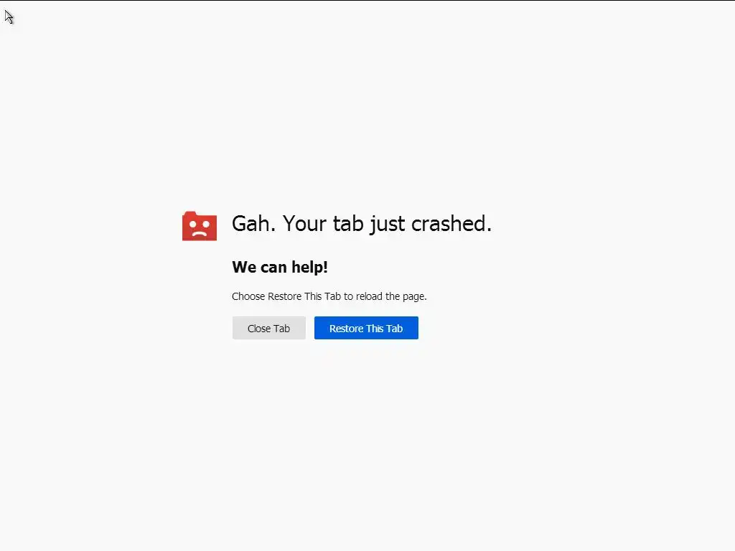Choose the blue 'Restore This Tab' option
This screenshot has height=551, width=735.
(366, 328)
